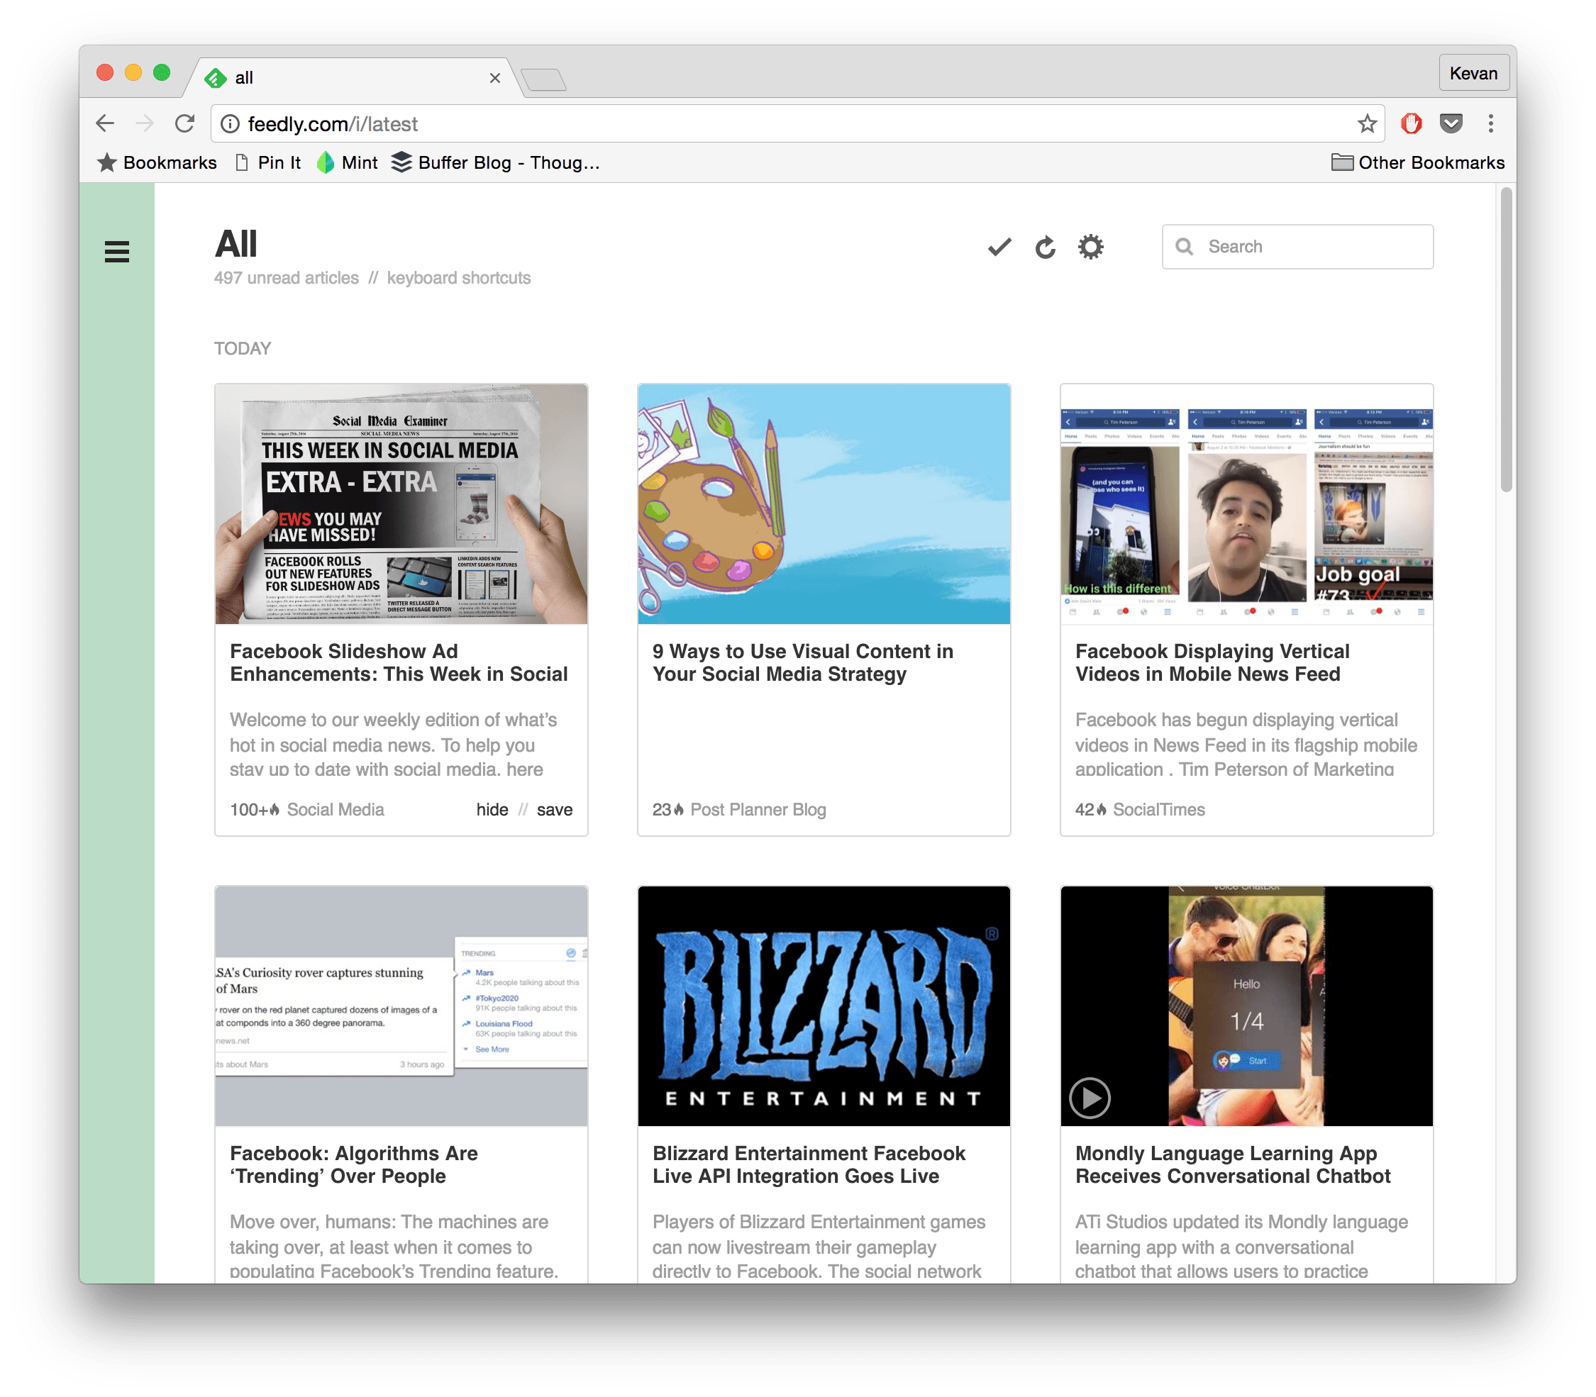Open the Buffer Blog bookmark
This screenshot has height=1397, width=1596.
click(x=496, y=162)
